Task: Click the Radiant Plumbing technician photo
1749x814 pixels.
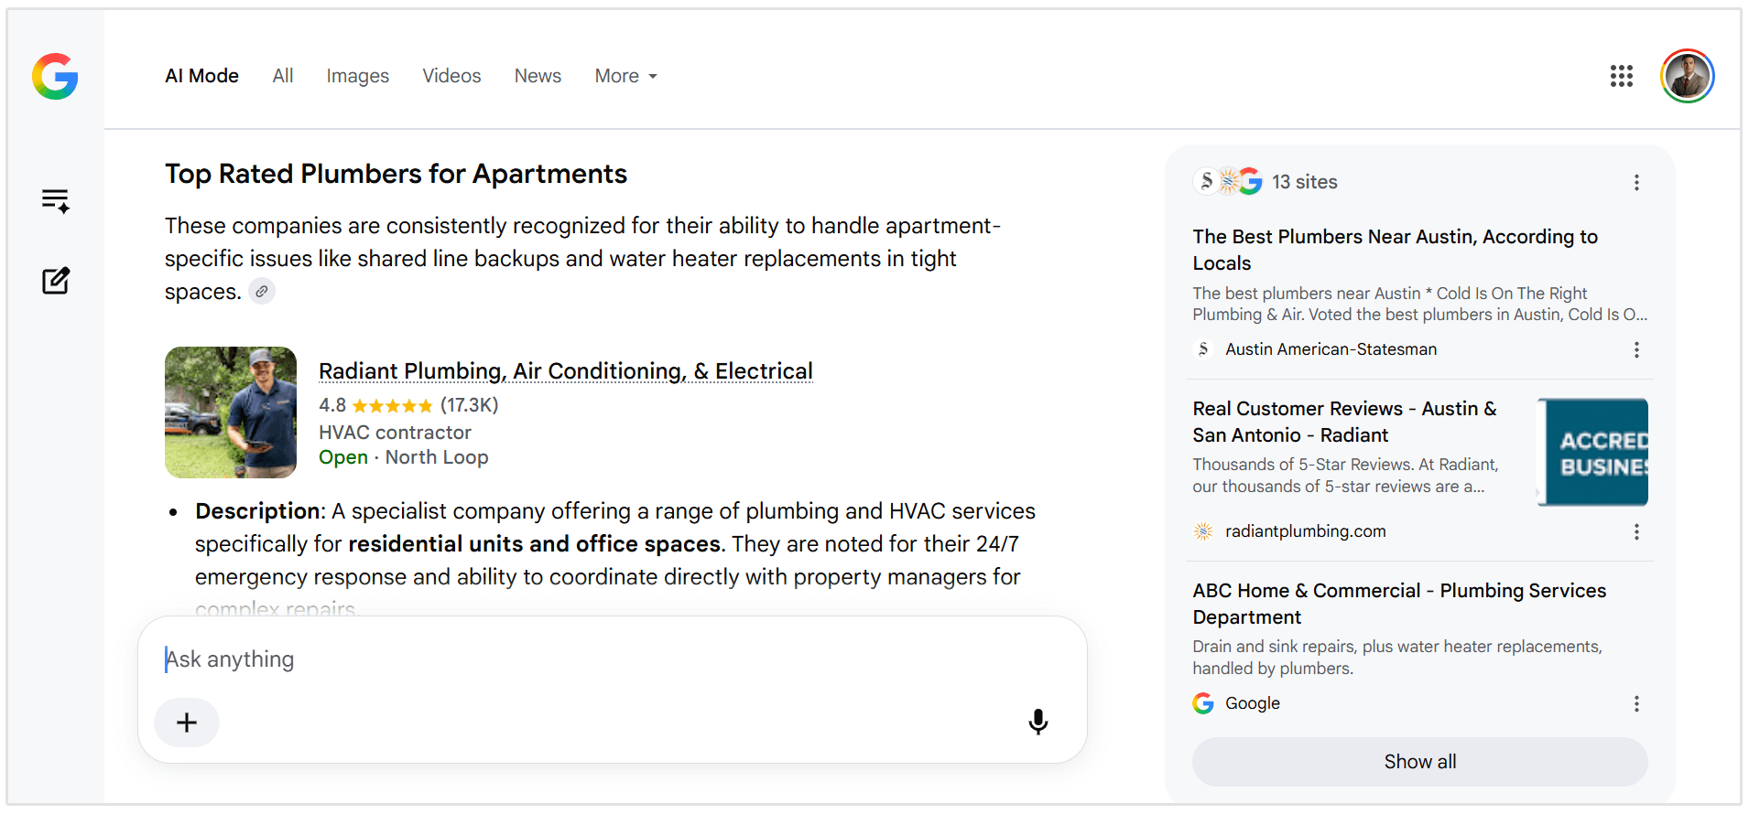Action: [231, 412]
